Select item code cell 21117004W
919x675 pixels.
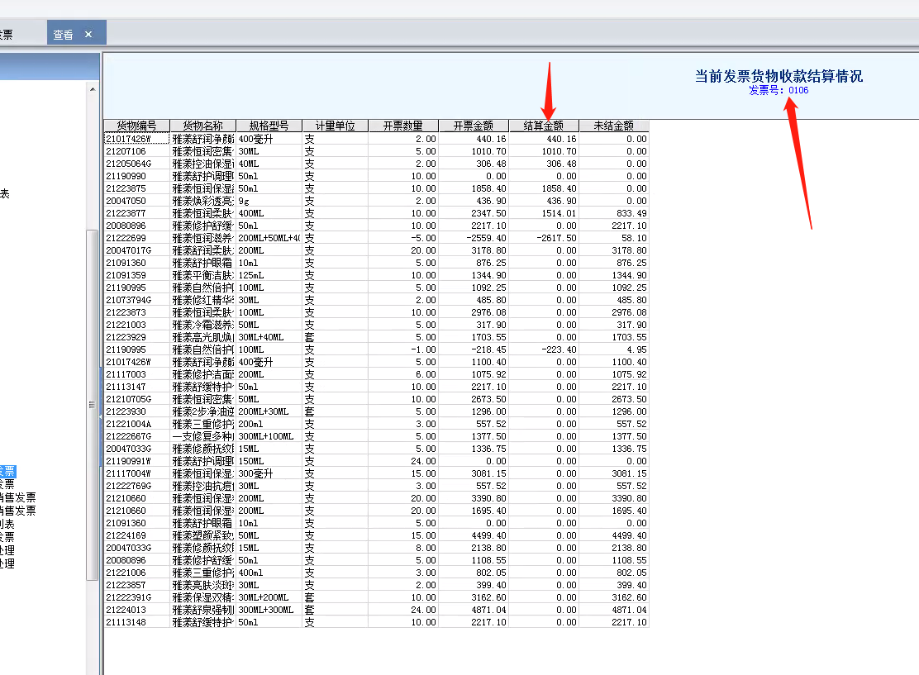coord(136,473)
